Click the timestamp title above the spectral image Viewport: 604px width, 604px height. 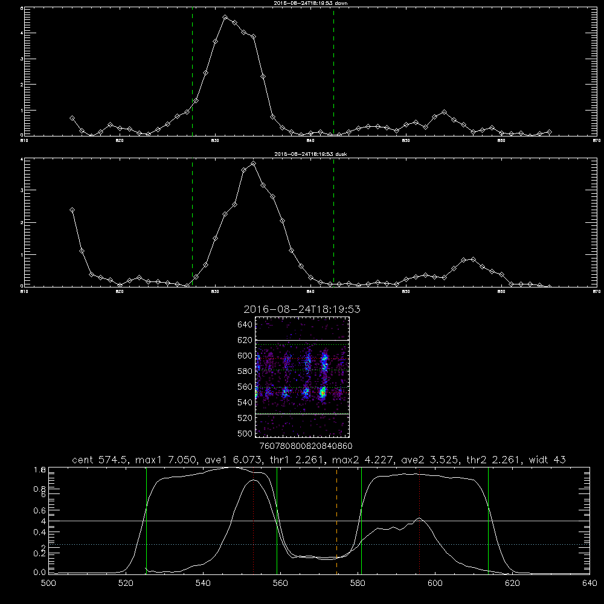(302, 309)
